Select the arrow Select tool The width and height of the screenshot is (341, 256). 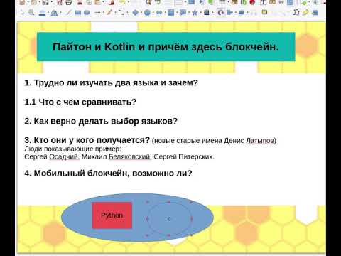(x=22, y=13)
